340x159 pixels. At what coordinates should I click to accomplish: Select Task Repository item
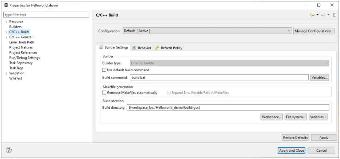pos(21,63)
